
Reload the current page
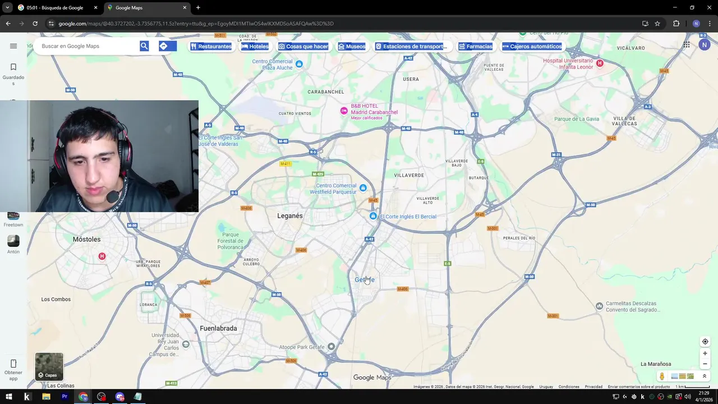click(35, 24)
